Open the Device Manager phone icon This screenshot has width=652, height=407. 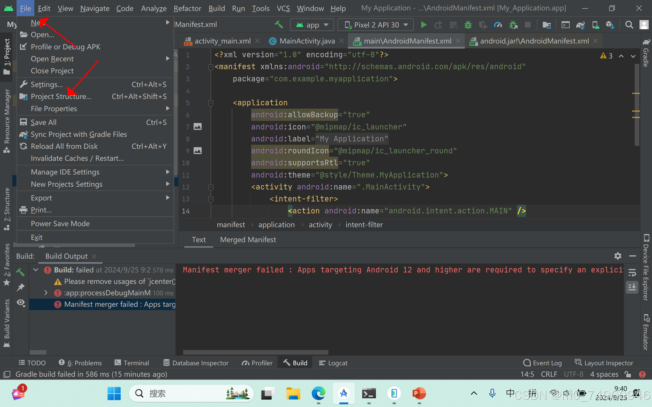596,25
